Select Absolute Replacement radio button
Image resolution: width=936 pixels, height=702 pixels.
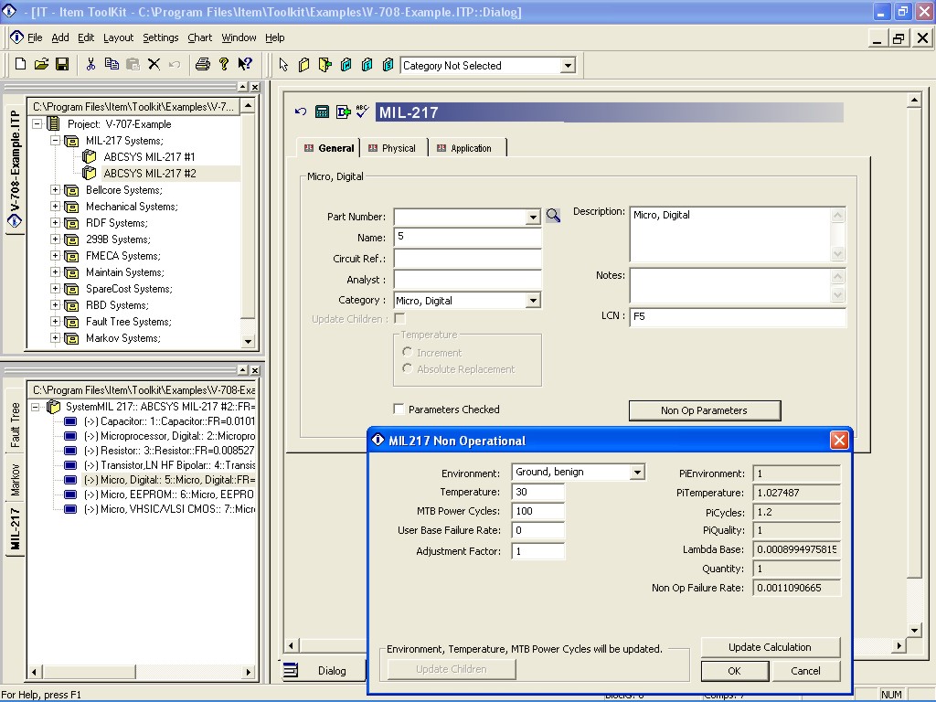tap(407, 368)
